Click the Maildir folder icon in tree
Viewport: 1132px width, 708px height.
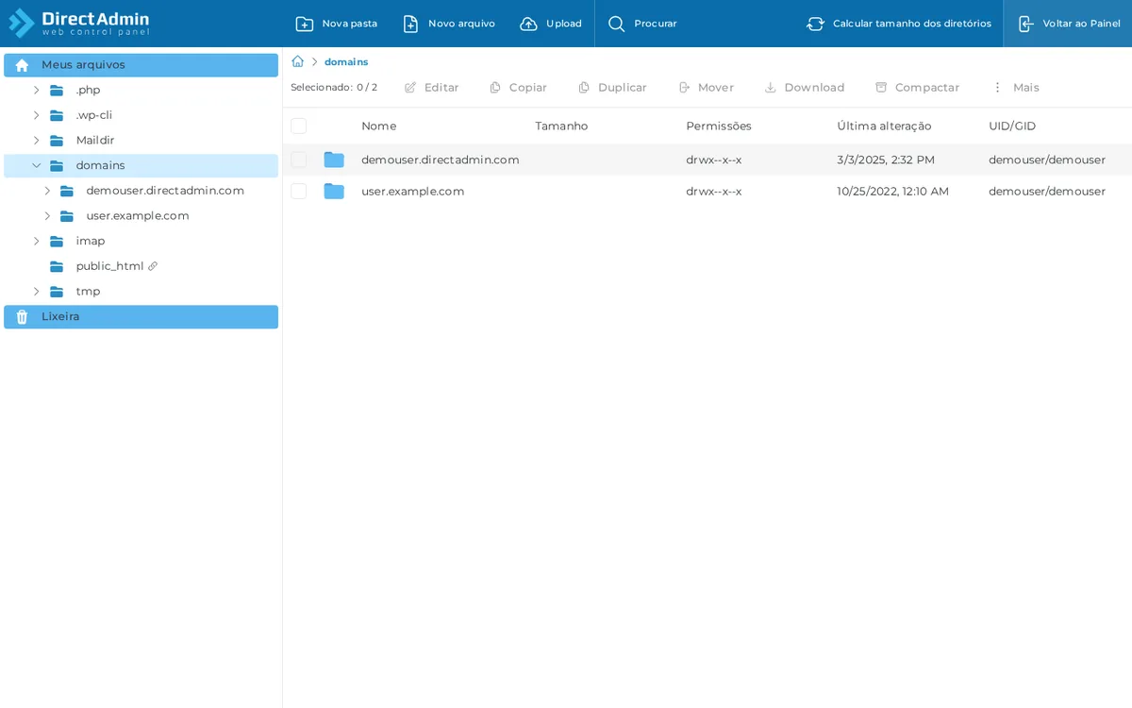coord(57,141)
